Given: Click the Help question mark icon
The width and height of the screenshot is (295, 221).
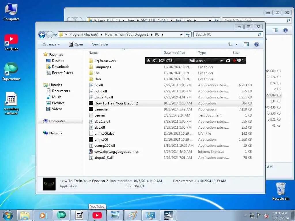Looking at the screenshot, I should pos(256,44).
